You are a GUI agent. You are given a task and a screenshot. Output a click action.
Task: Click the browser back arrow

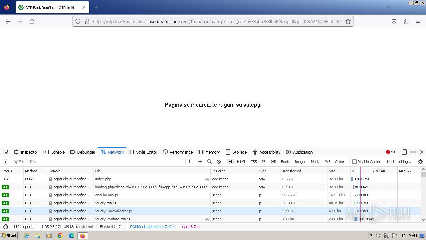tap(8, 21)
